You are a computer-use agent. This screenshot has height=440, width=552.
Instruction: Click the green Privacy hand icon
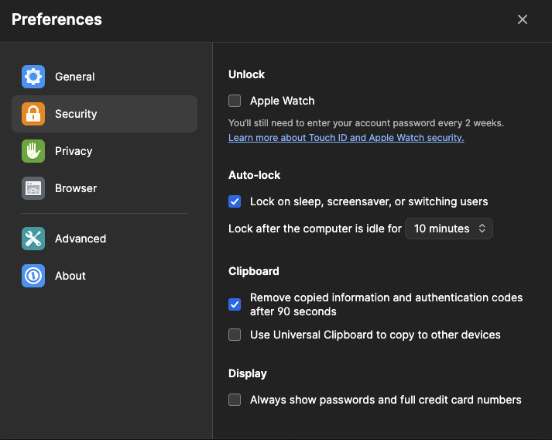tap(33, 151)
